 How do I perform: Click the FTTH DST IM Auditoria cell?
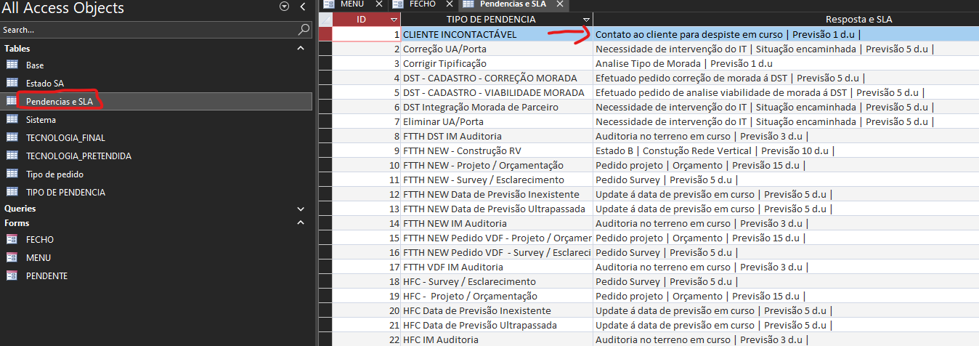[x=497, y=136]
